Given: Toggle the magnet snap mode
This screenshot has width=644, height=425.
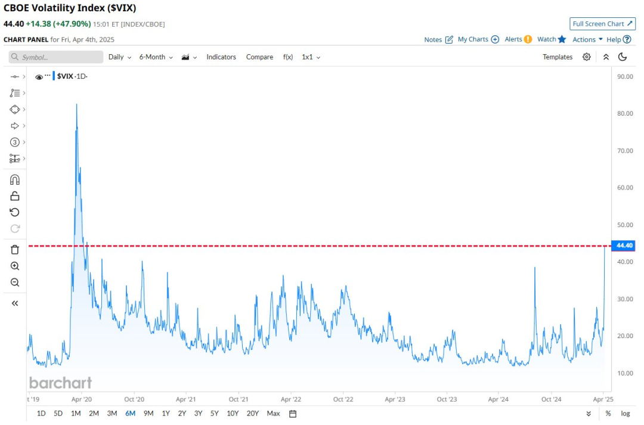Looking at the screenshot, I should pos(15,180).
